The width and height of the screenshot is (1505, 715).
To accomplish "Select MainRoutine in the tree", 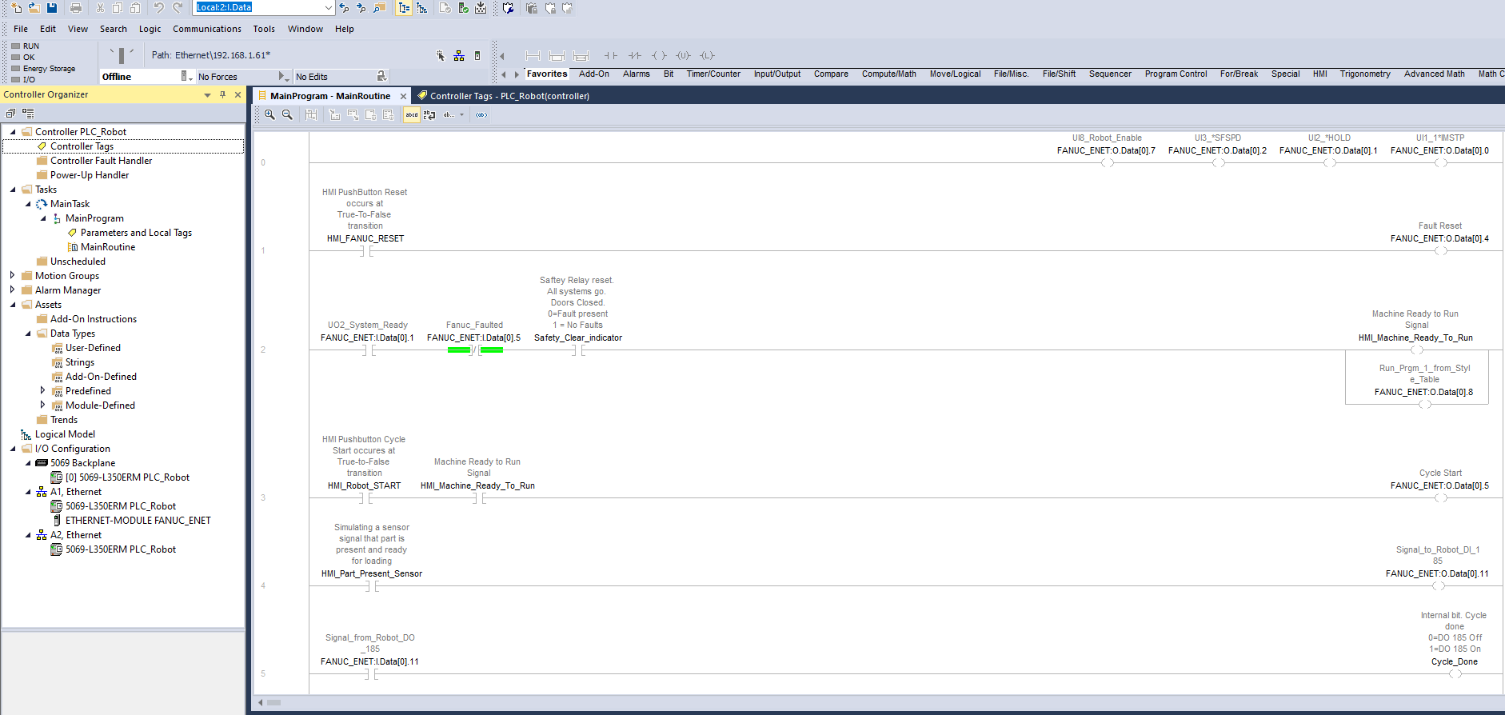I will point(108,247).
